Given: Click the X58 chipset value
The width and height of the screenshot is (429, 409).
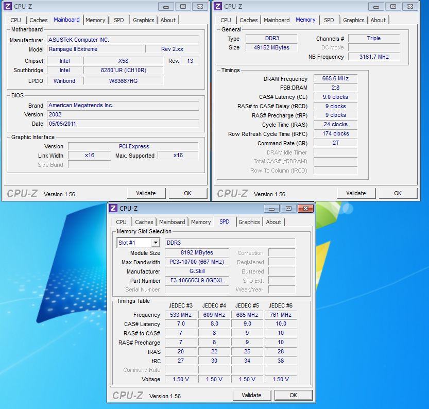Looking at the screenshot, I should (124, 61).
